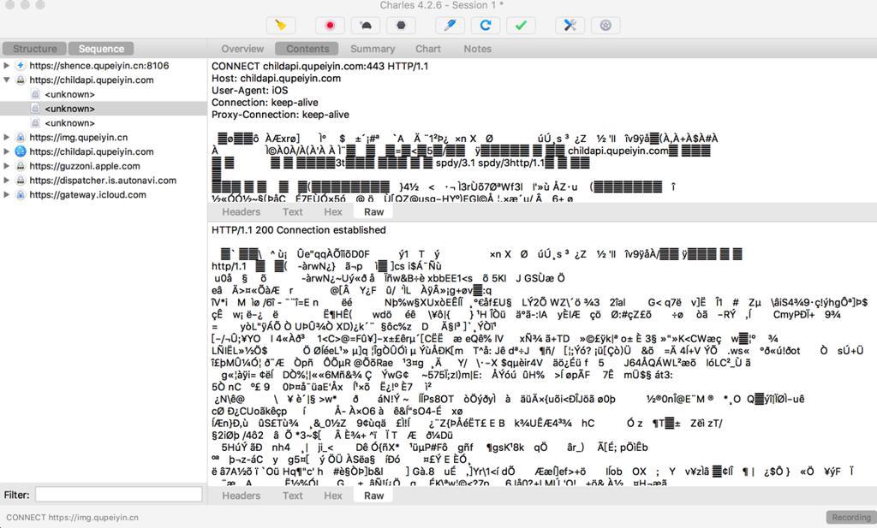877x528 pixels.
Task: Collapse the expanded childapi.qupeiyin.com host
Action: click(x=7, y=80)
